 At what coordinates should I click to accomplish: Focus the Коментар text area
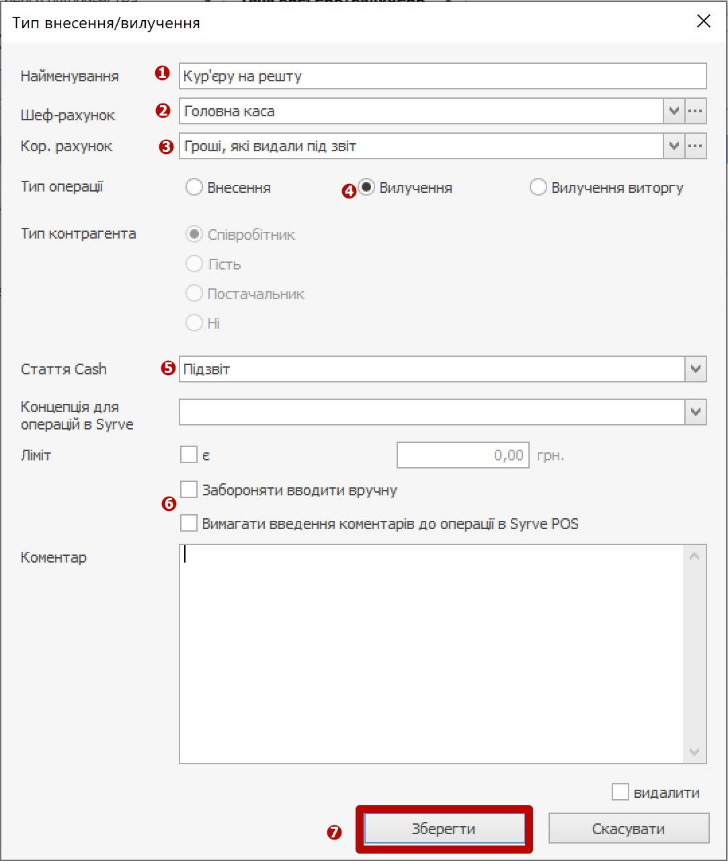tap(430, 653)
